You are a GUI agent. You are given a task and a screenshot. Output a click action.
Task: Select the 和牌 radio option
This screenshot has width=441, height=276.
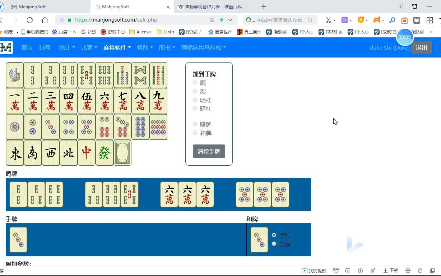195,133
